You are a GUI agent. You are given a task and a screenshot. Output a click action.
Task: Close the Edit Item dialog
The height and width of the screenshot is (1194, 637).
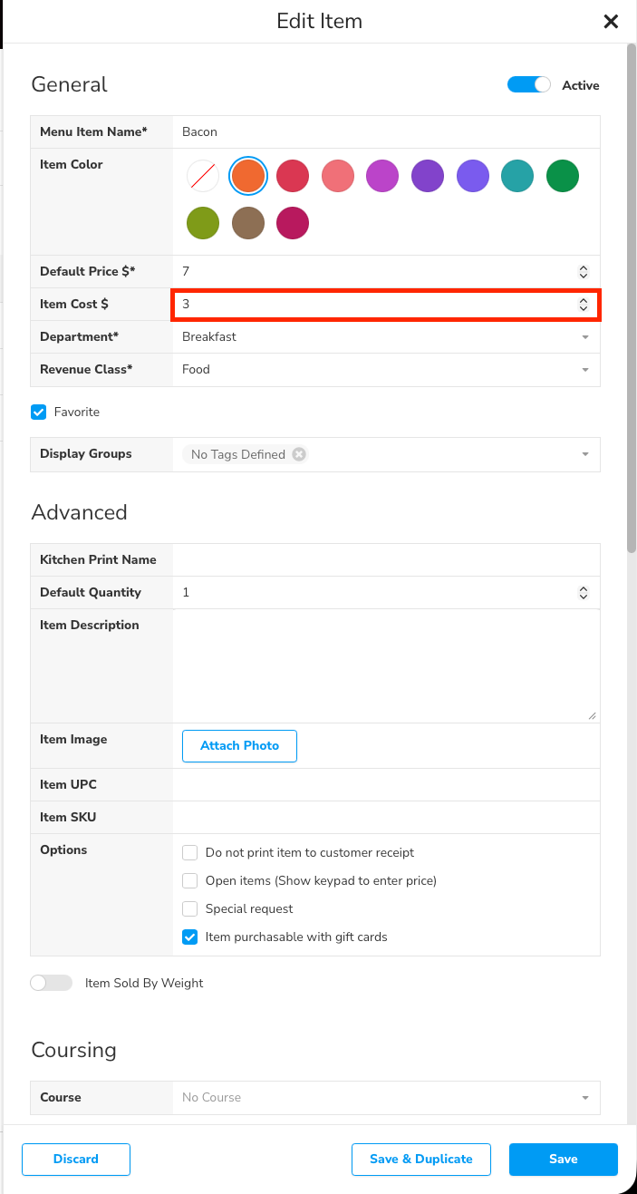coord(611,22)
